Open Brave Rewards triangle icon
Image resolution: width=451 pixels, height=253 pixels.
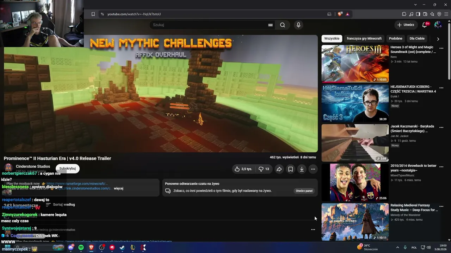point(347,14)
